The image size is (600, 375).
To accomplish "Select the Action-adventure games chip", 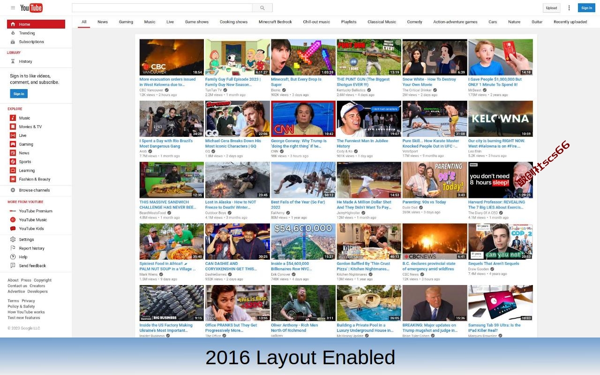I will point(455,22).
